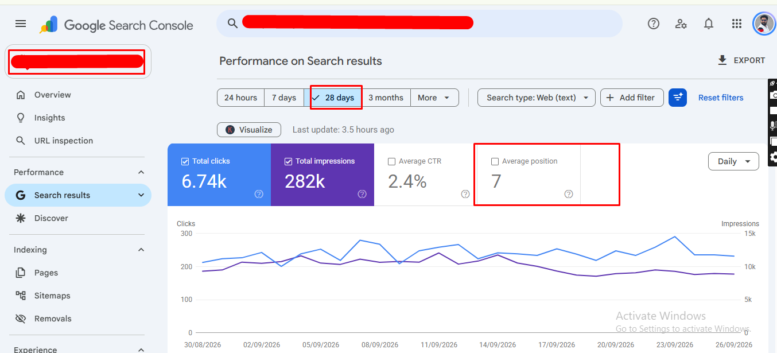Enable the Average position checkbox
Image resolution: width=777 pixels, height=353 pixels.
point(495,161)
